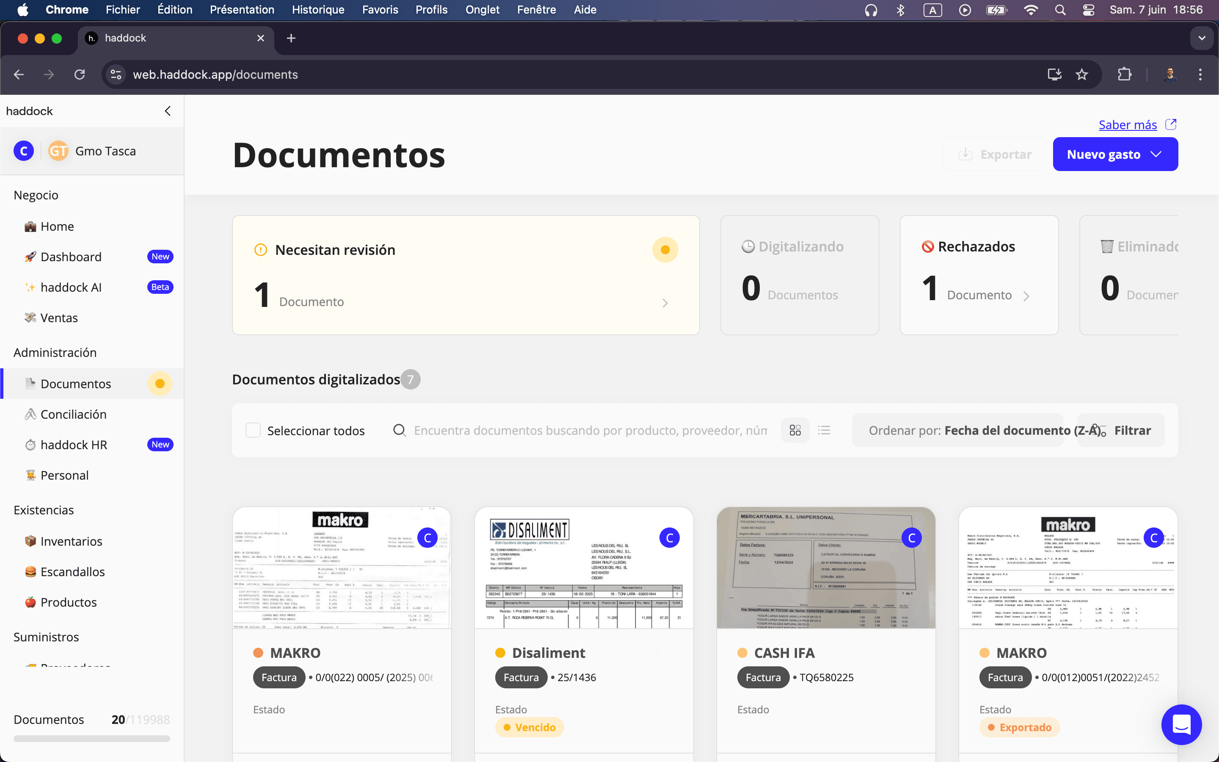
Task: Open the Conciliación section
Action: tap(74, 414)
